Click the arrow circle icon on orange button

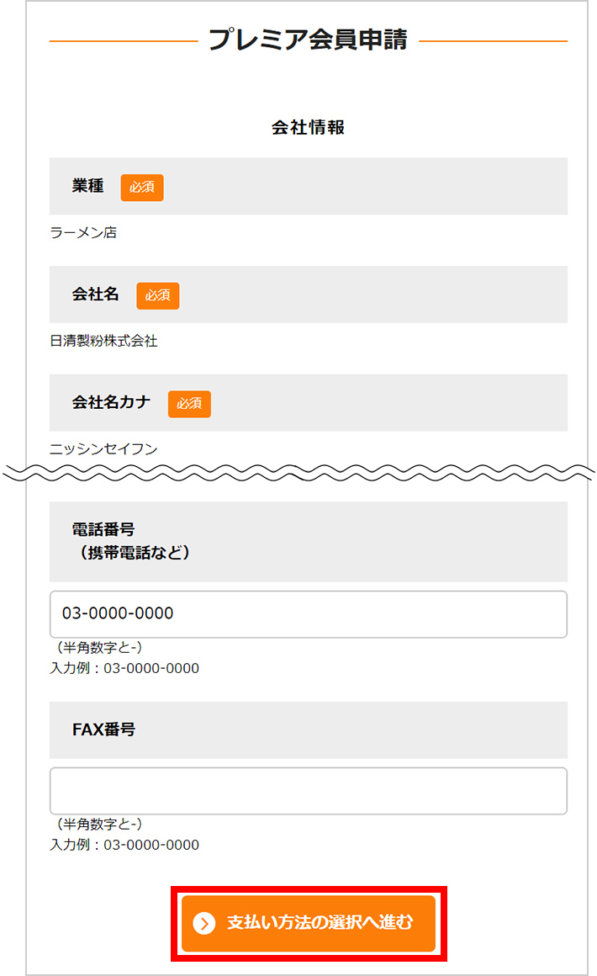tap(204, 923)
